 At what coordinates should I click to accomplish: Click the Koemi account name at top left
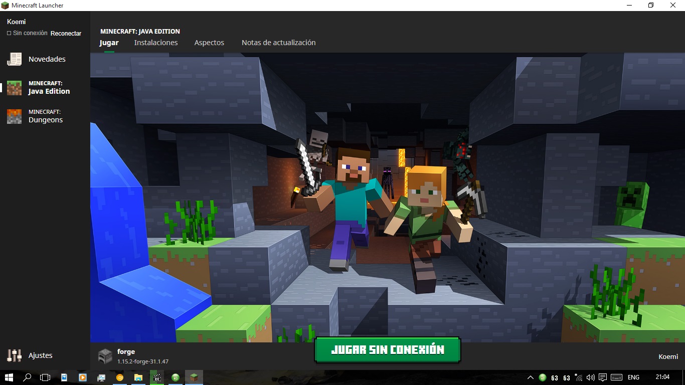tap(16, 22)
